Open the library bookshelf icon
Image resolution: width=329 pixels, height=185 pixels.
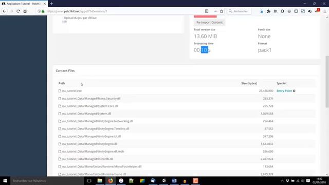coord(276,11)
